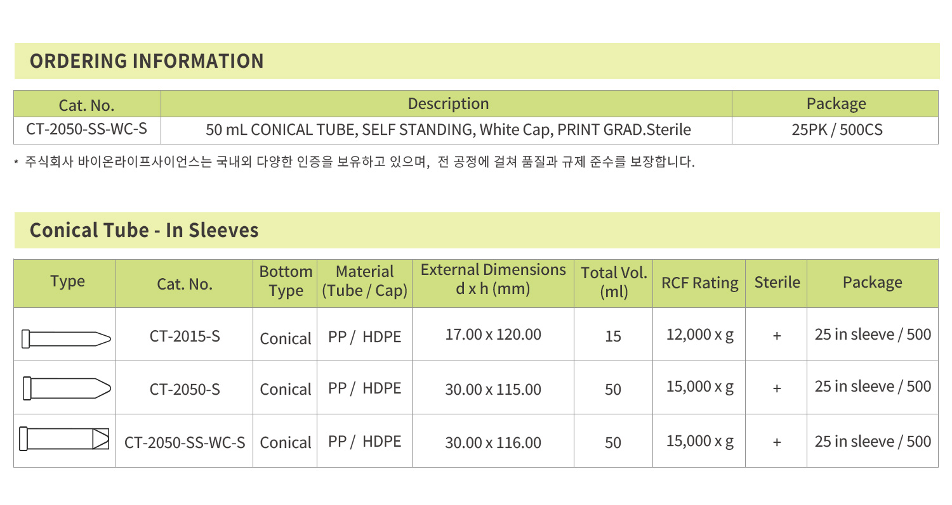Click the RCF Rating column header
The image size is (952, 505).
point(699,283)
